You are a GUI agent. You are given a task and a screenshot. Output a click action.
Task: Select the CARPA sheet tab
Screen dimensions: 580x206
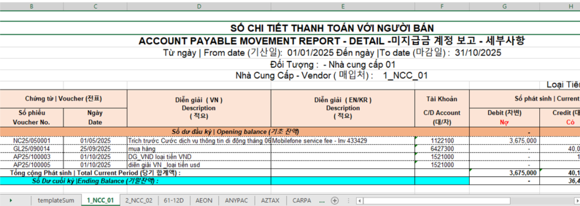(x=302, y=201)
